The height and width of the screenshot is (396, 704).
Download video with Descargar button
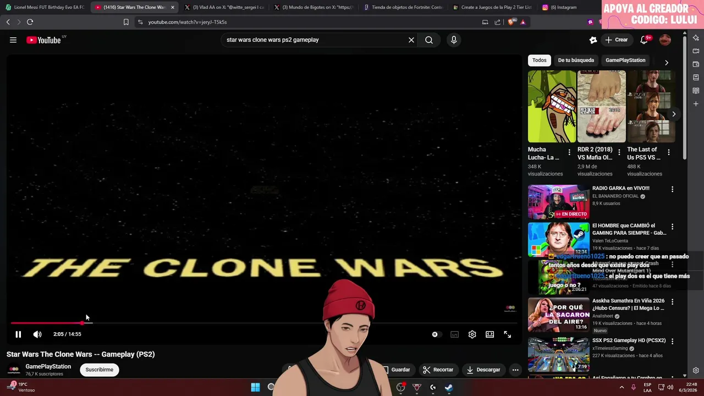point(483,370)
